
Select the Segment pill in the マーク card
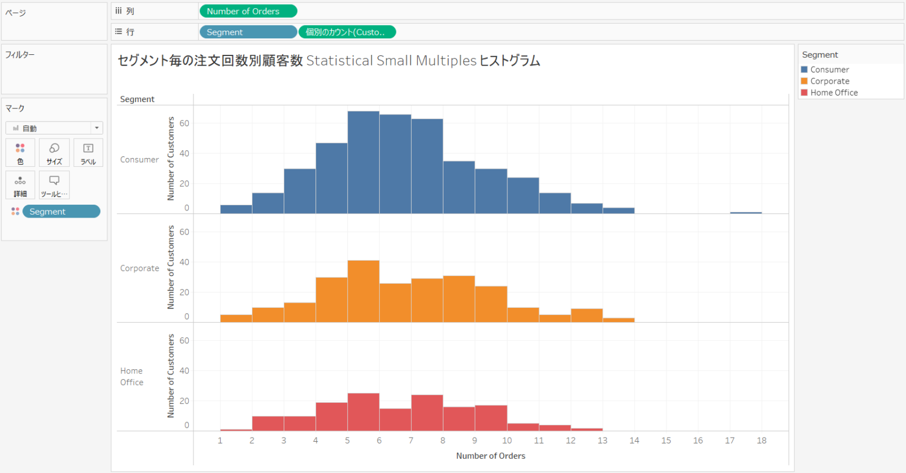click(61, 211)
